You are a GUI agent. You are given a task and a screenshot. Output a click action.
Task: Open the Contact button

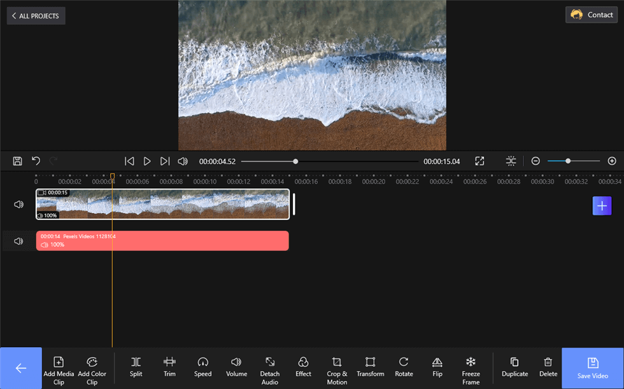pos(592,15)
